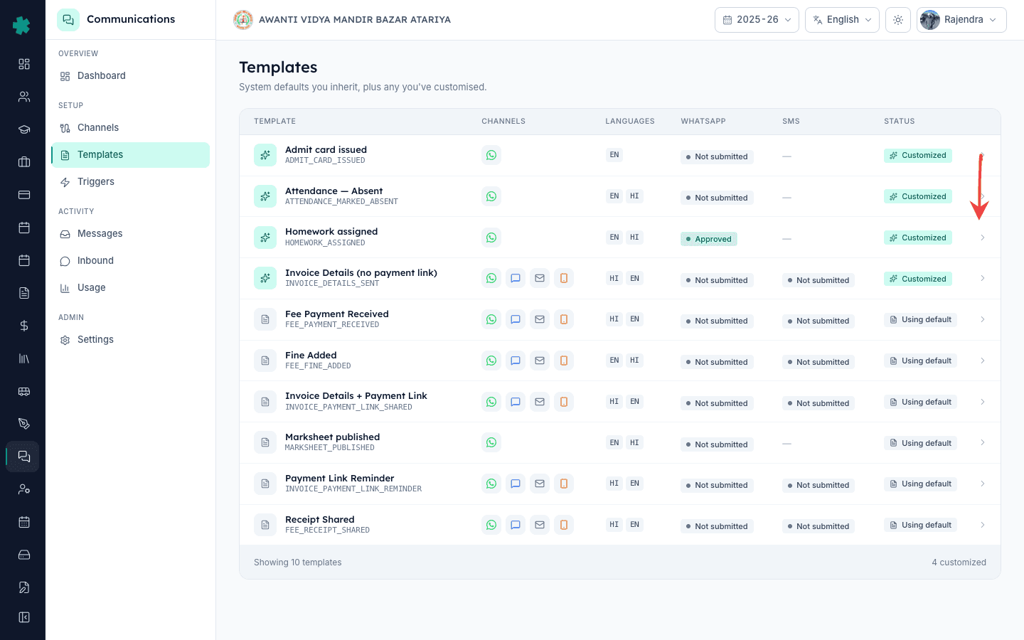Open Channels under Setup
Image resolution: width=1024 pixels, height=640 pixels.
[x=130, y=128]
